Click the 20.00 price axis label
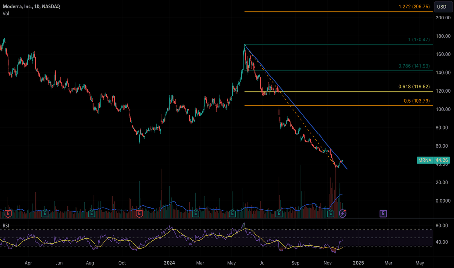 [442, 183]
